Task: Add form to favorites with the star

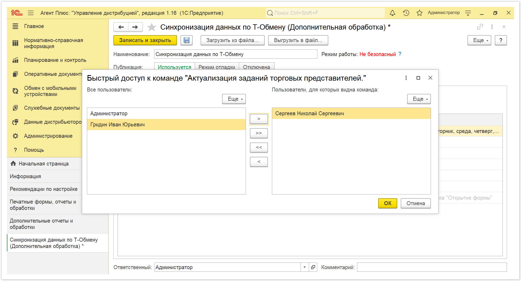Action: 152,27
